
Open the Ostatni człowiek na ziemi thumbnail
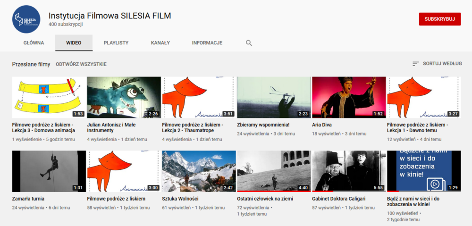tap(274, 171)
